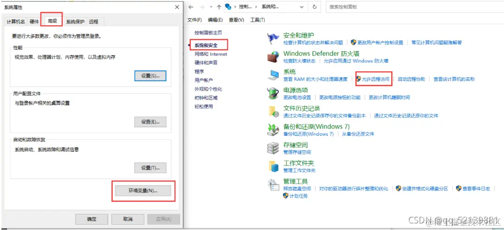Open 程序 category in the sidebar
Screen dimensions: 504x230
pos(199,71)
